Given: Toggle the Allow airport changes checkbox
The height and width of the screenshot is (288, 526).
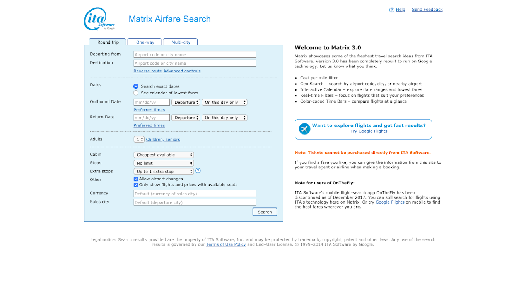Looking at the screenshot, I should pyautogui.click(x=136, y=179).
